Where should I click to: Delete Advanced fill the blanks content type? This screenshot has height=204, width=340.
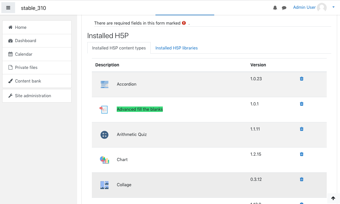(302, 104)
